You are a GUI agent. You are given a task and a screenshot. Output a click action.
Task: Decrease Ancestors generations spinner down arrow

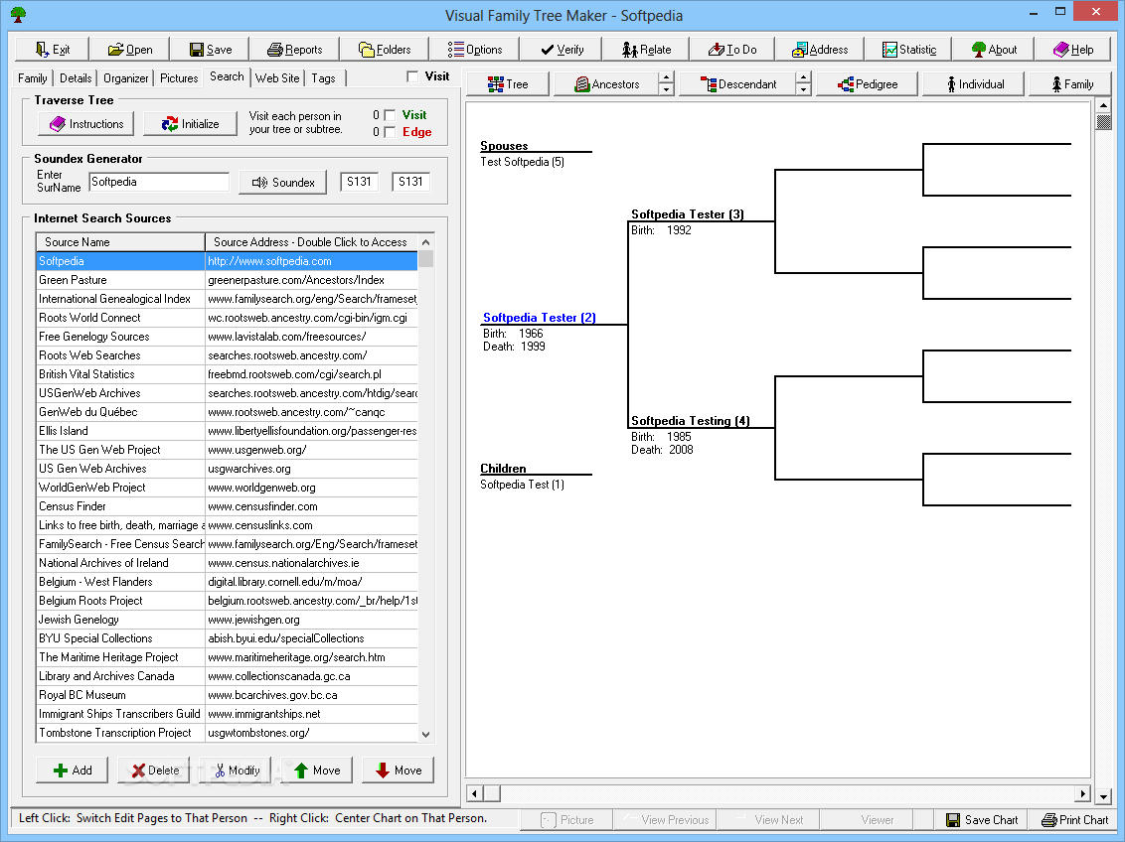(667, 89)
